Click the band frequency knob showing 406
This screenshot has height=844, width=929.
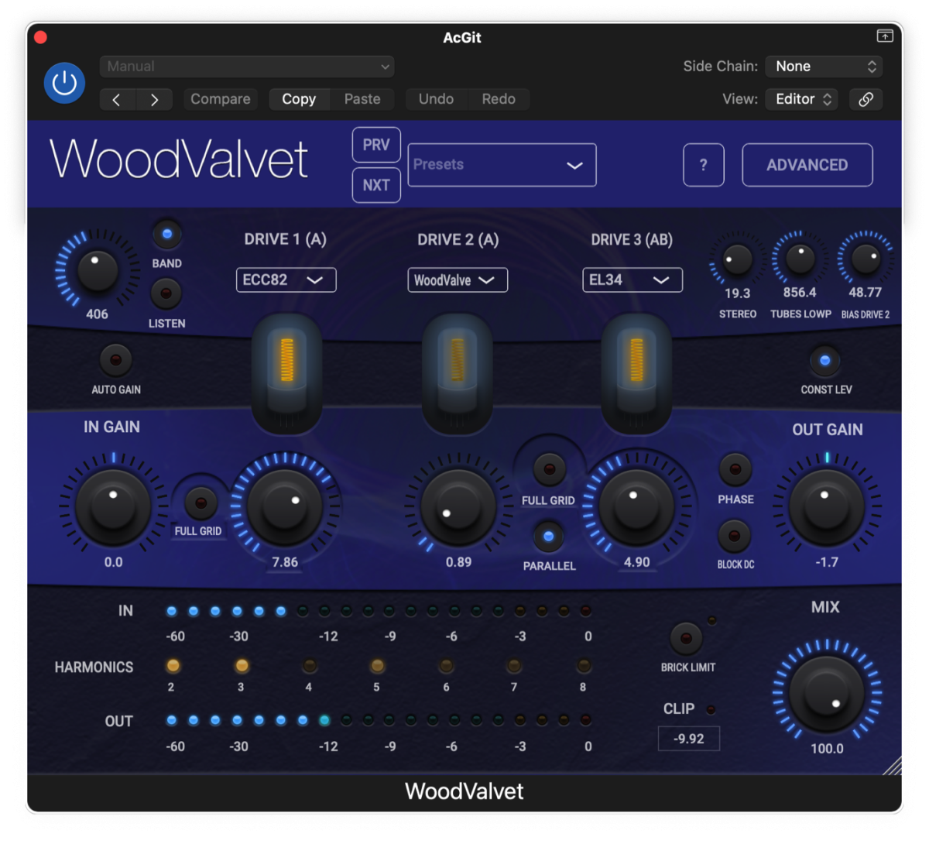98,270
